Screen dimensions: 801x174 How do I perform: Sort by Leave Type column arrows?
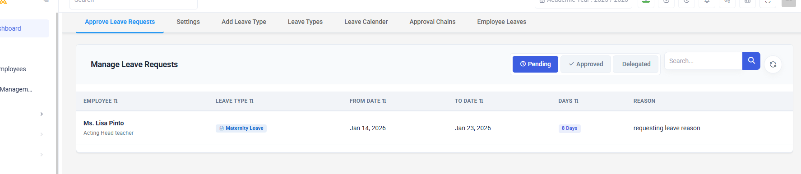pyautogui.click(x=251, y=101)
